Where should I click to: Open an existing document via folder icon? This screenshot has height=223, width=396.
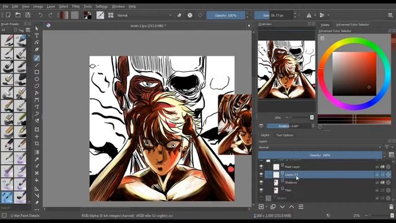(x=18, y=15)
